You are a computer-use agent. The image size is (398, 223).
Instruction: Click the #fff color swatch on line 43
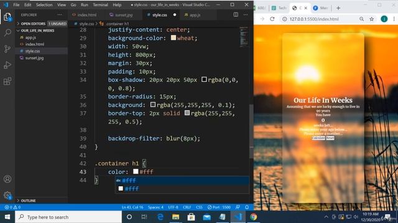pyautogui.click(x=136, y=172)
